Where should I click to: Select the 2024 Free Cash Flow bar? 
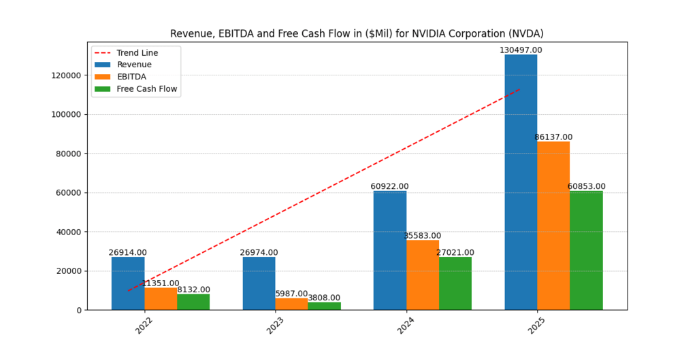455,283
